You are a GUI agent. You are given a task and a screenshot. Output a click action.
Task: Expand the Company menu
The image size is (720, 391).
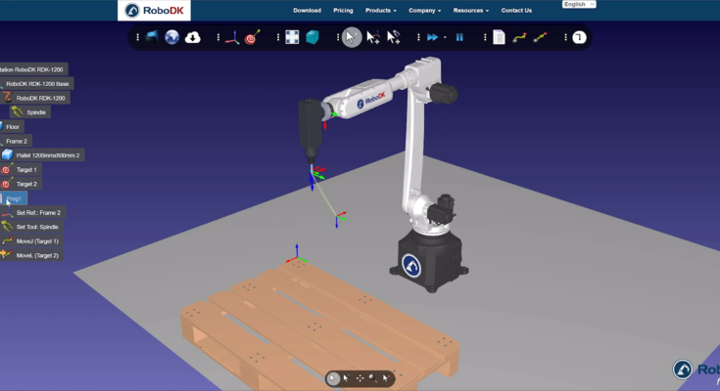(x=425, y=10)
